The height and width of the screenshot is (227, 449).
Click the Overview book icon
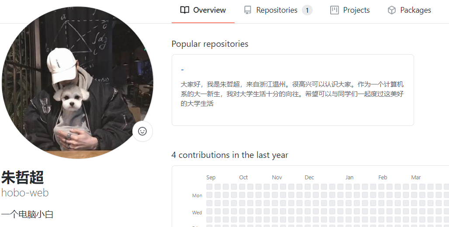185,10
